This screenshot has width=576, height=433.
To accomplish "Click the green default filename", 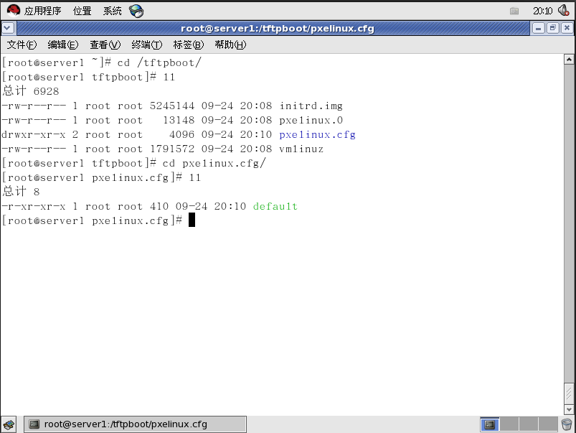I will coord(275,206).
